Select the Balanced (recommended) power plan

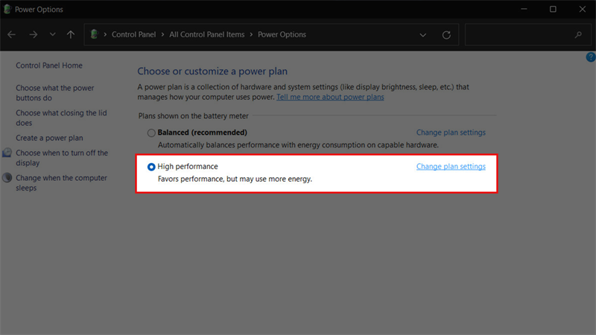click(x=151, y=133)
